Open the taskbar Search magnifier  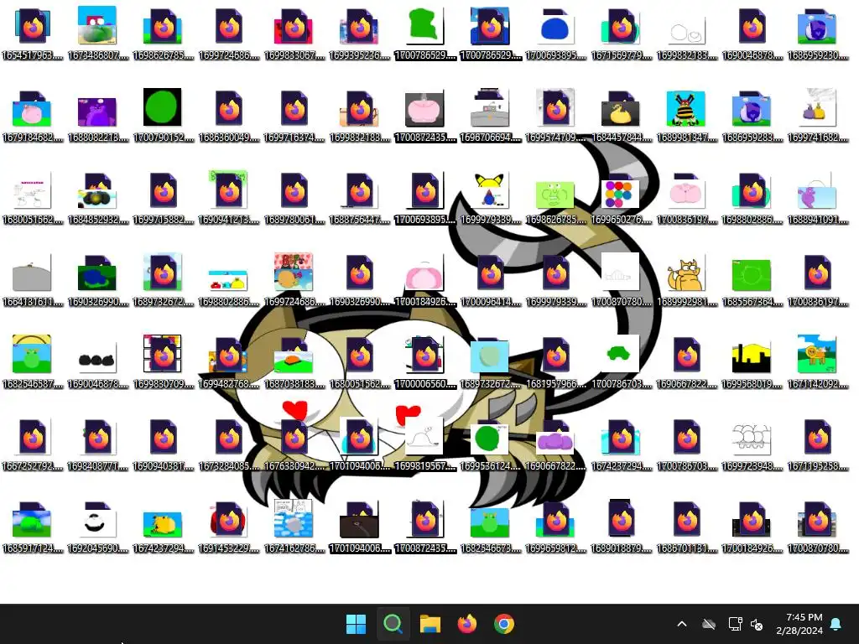[x=393, y=624]
